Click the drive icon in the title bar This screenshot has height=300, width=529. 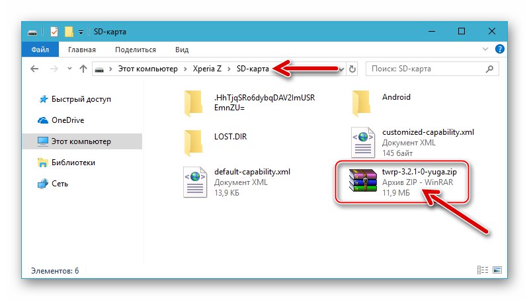(x=32, y=32)
